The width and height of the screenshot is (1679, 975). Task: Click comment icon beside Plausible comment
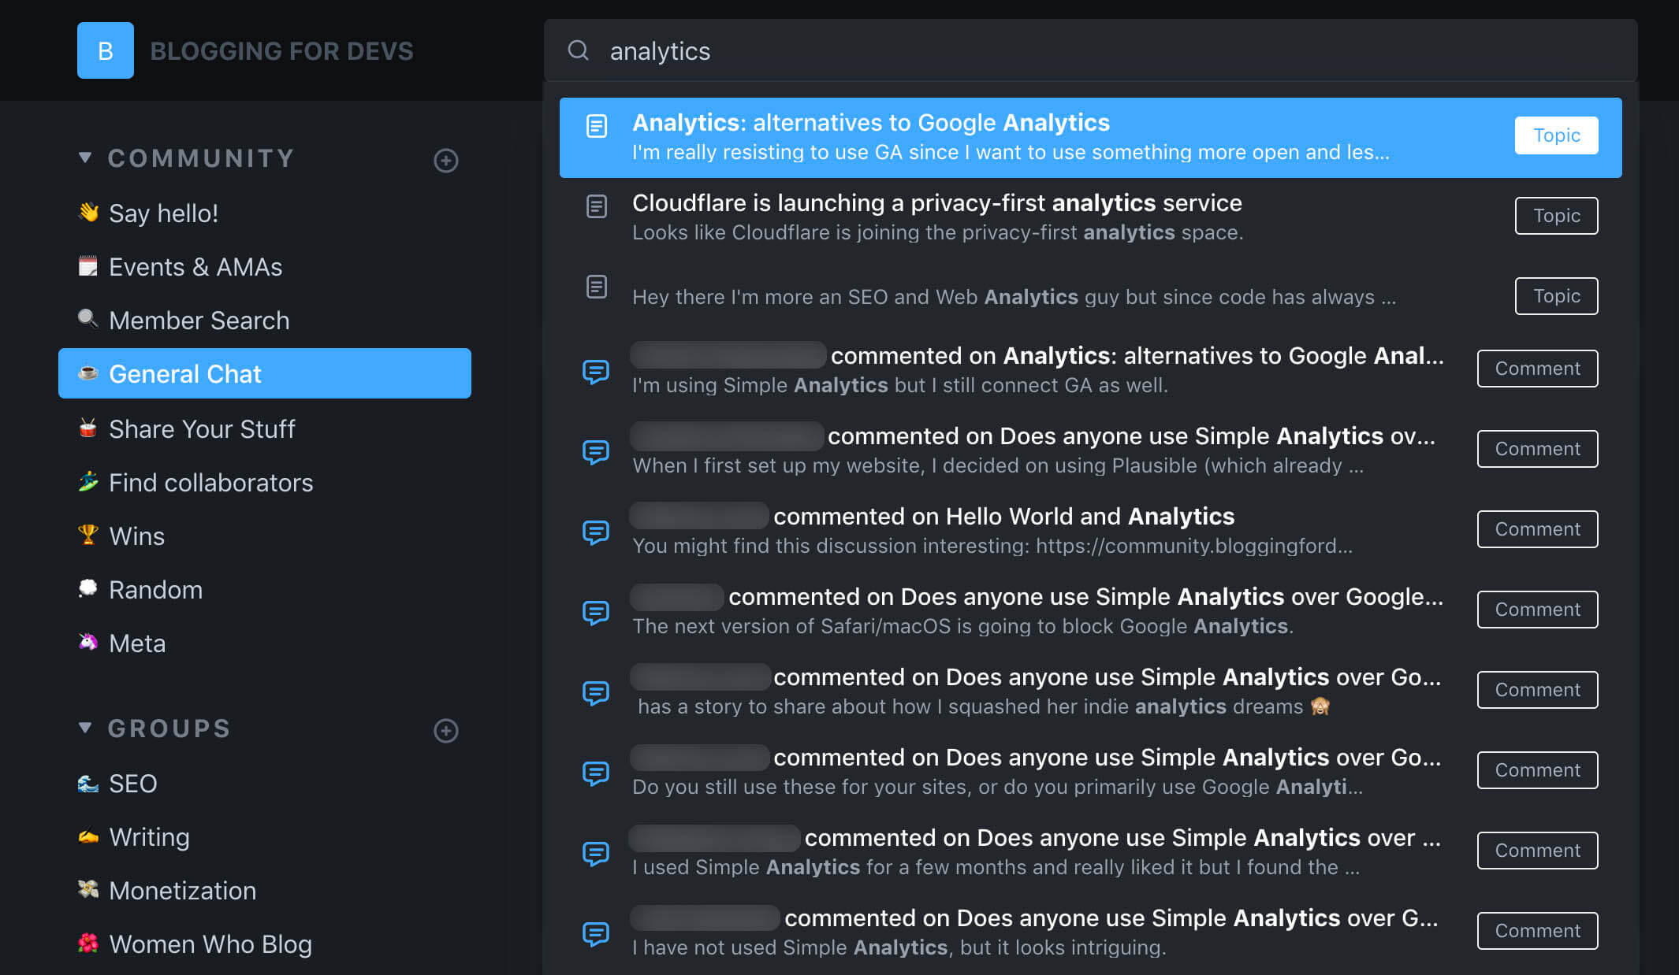point(596,452)
